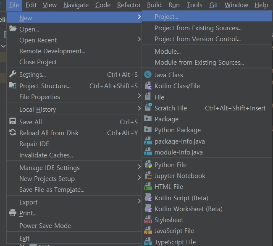Click the Stylesheet CSS icon
Screen dimensions: 273x246
pyautogui.click(x=147, y=220)
